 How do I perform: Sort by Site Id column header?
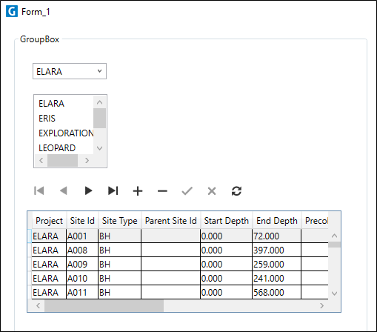(x=82, y=221)
